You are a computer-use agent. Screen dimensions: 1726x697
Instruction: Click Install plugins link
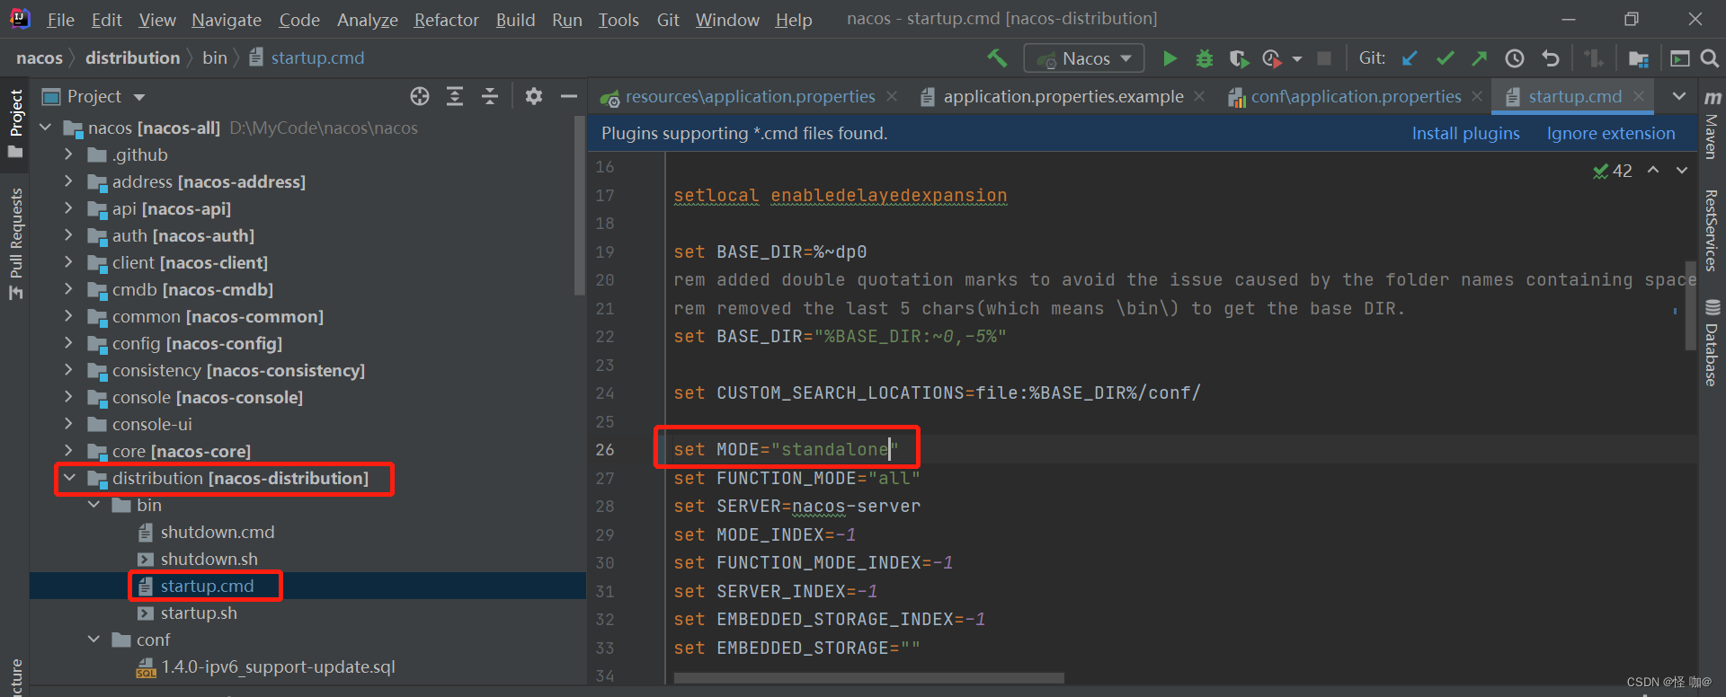(1465, 133)
